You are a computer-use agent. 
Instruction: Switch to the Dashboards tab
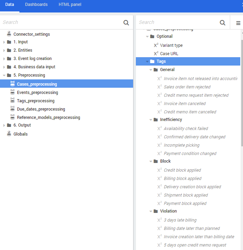(36, 5)
